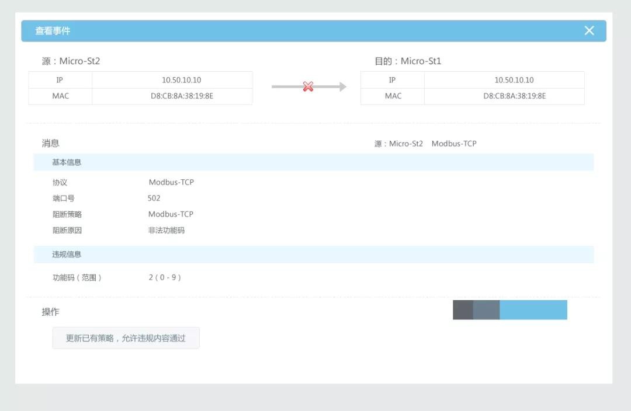Click the gray arrowhead pointing to destination
The width and height of the screenshot is (631, 411).
(343, 87)
